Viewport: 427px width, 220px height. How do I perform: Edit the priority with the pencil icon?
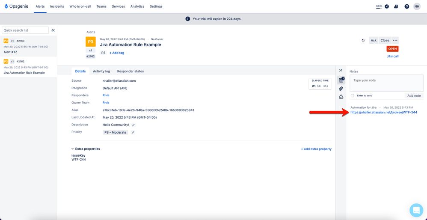[x=133, y=132]
